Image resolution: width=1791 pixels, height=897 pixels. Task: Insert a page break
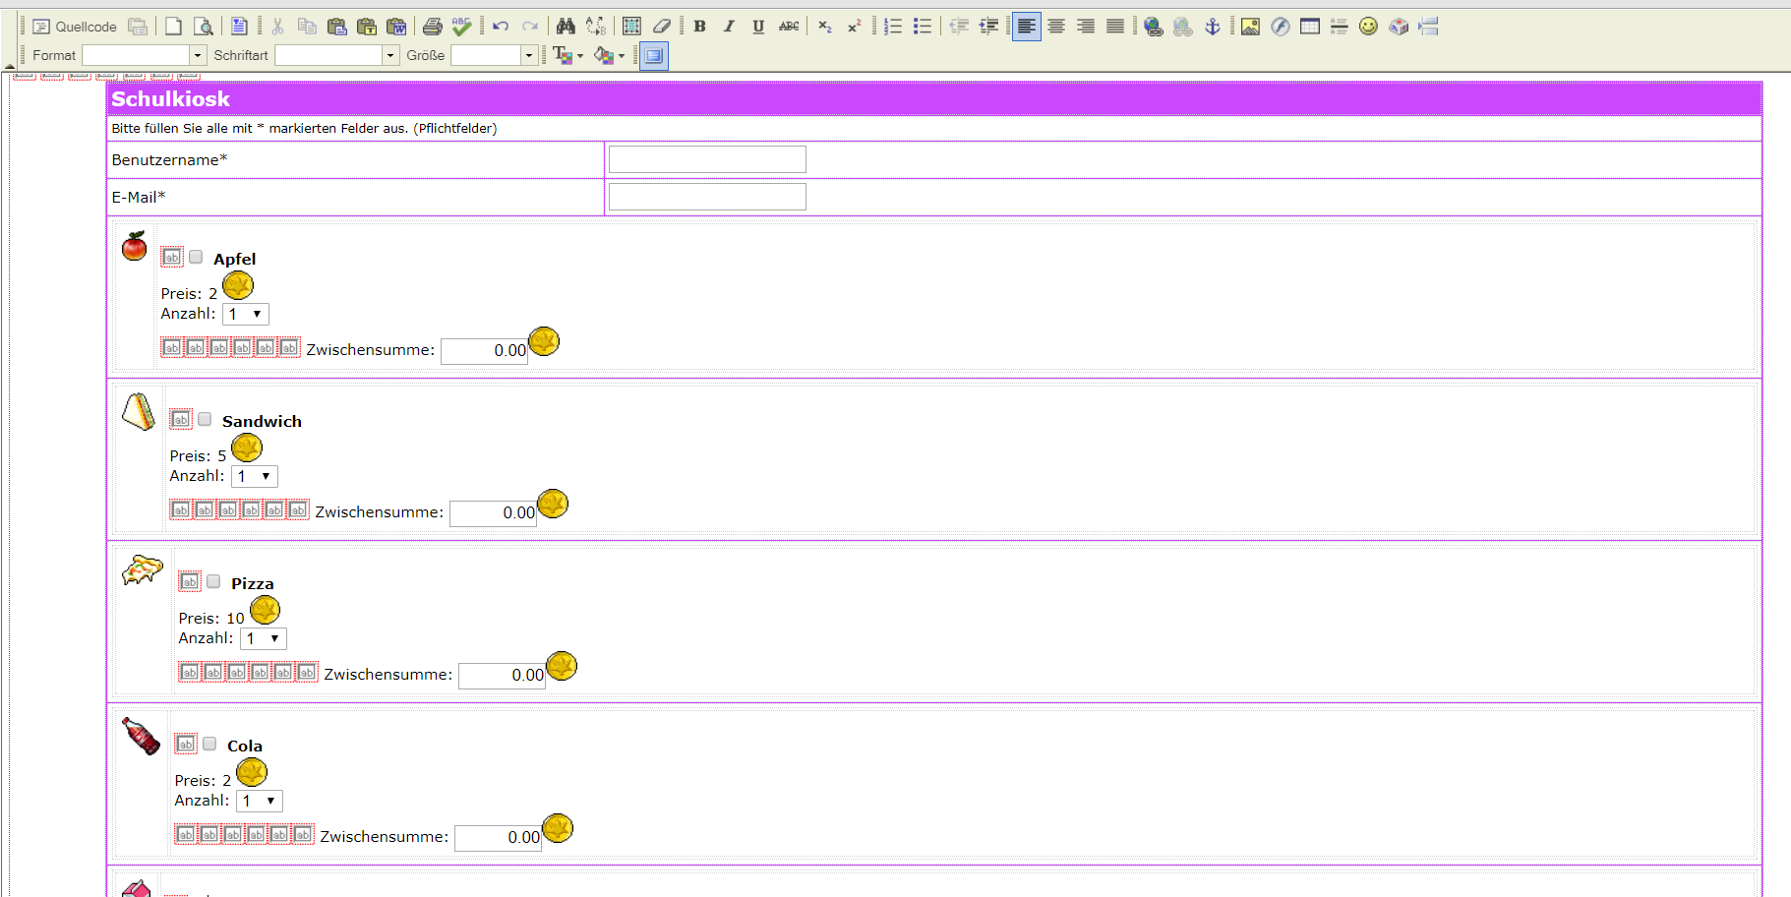[x=1428, y=27]
